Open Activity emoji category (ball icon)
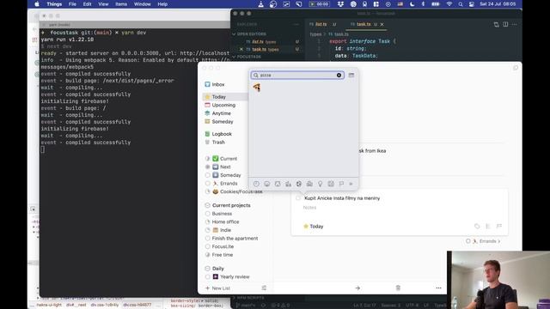 click(x=299, y=184)
